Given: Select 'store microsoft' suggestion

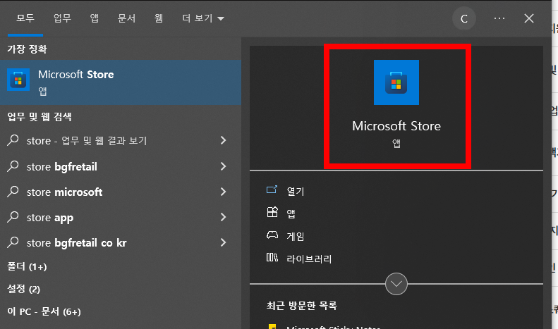Looking at the screenshot, I should tap(121, 192).
